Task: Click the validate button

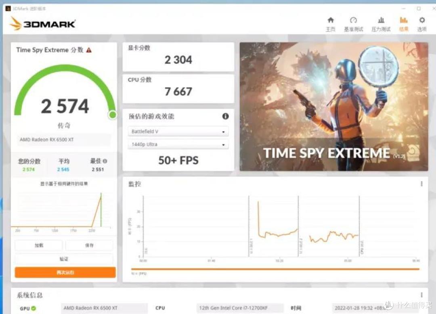Action: point(64,259)
